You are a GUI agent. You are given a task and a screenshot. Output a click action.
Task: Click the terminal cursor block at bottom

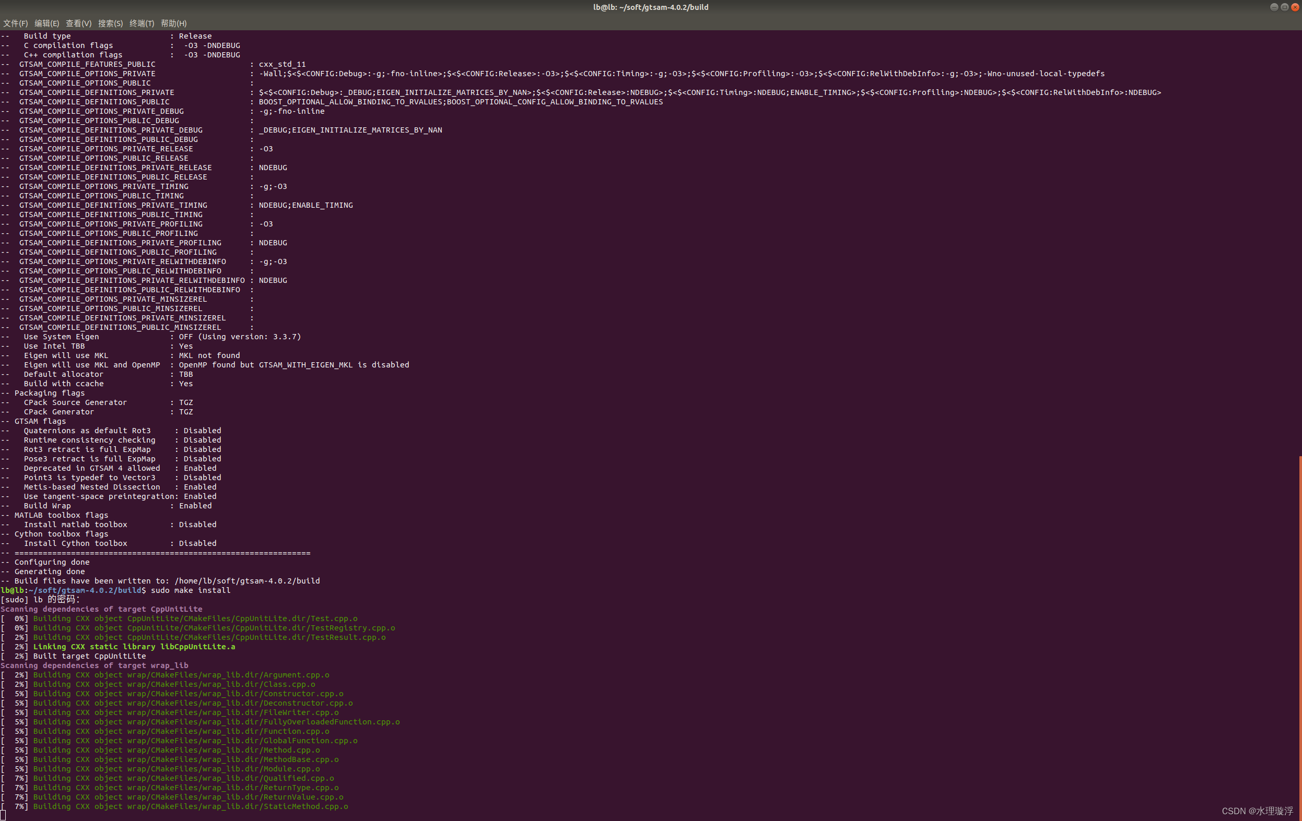point(3,815)
